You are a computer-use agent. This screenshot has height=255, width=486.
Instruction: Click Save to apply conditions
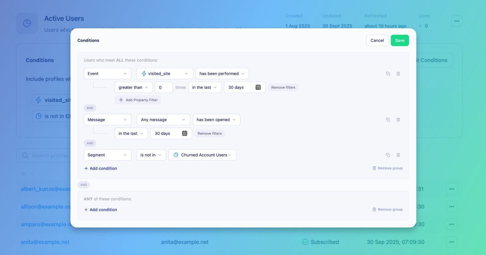tap(400, 40)
